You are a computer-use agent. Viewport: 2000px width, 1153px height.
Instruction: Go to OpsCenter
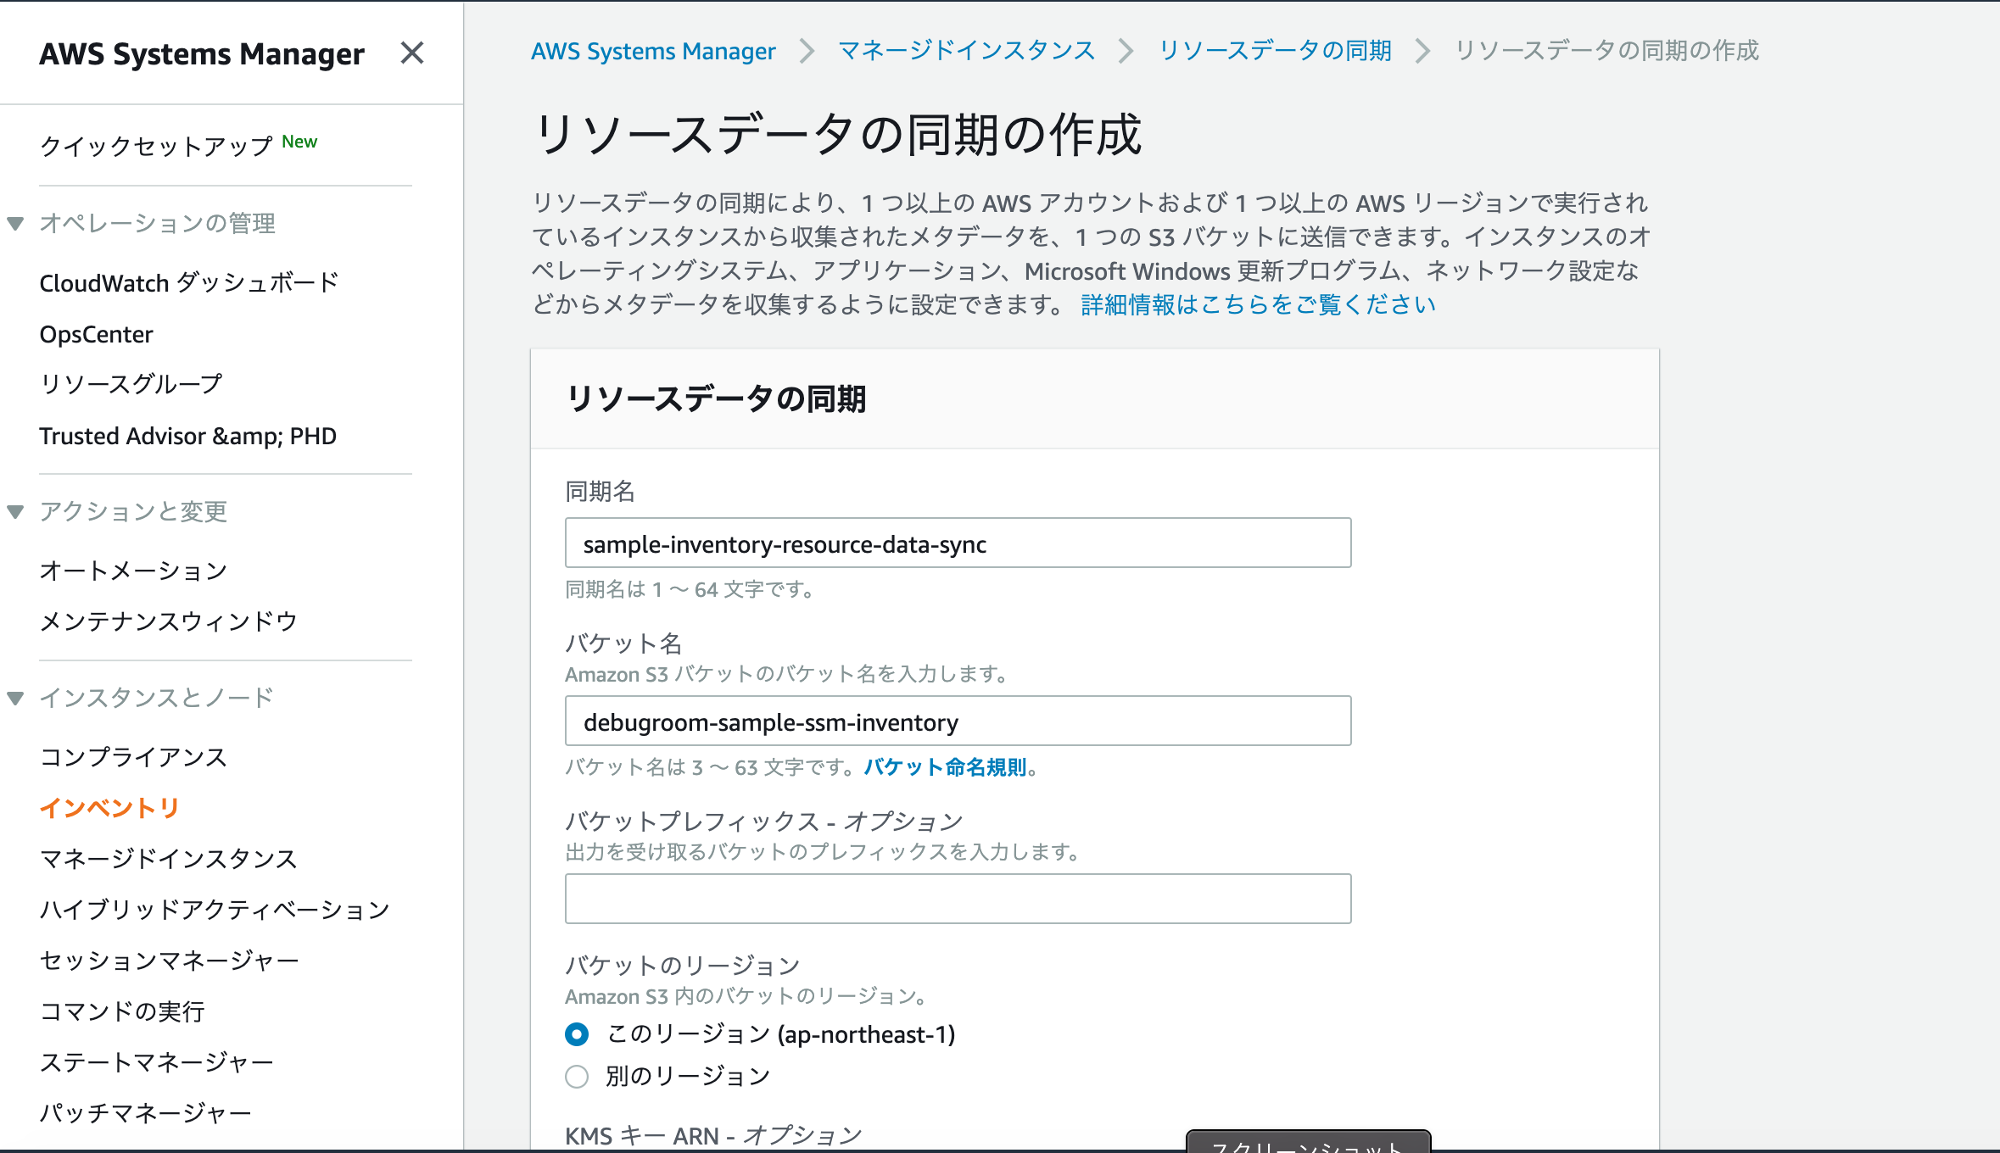pyautogui.click(x=96, y=334)
